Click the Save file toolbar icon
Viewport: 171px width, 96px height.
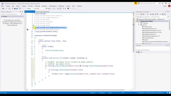15,9
